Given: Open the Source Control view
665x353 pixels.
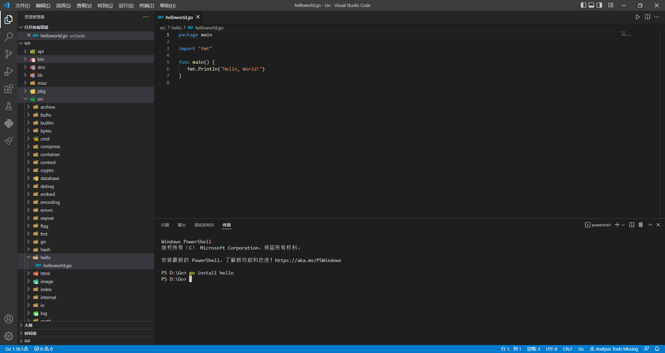Looking at the screenshot, I should pyautogui.click(x=9, y=54).
